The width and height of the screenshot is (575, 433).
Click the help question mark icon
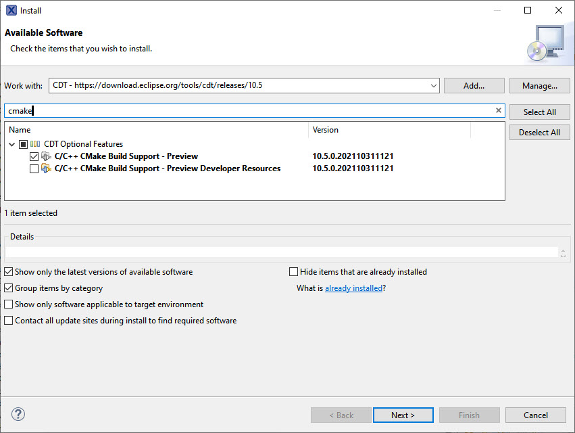(x=18, y=414)
